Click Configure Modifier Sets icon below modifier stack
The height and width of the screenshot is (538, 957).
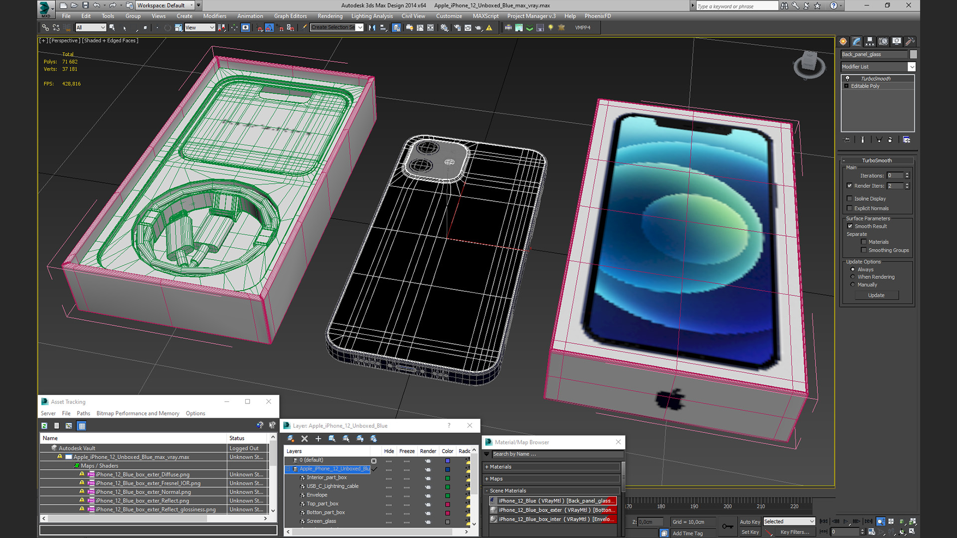click(906, 140)
